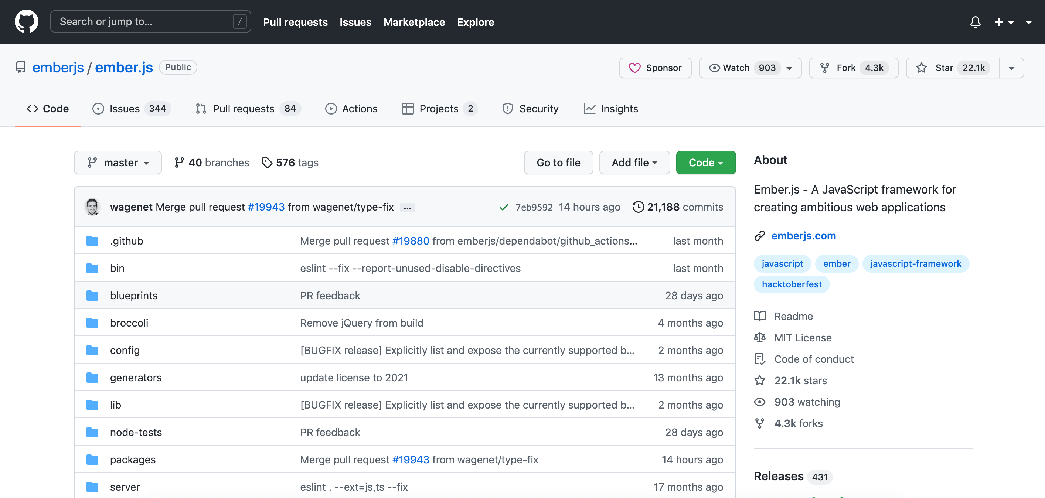This screenshot has height=498, width=1045.
Task: Open the green Code dropdown
Action: 705,163
